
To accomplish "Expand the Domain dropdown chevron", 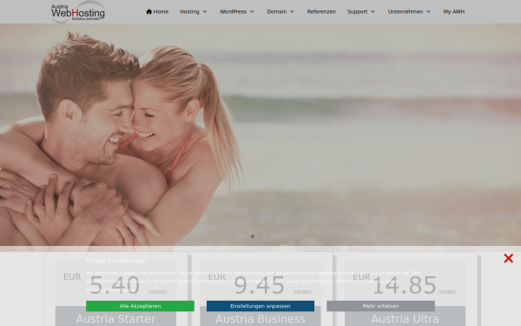I will point(292,11).
